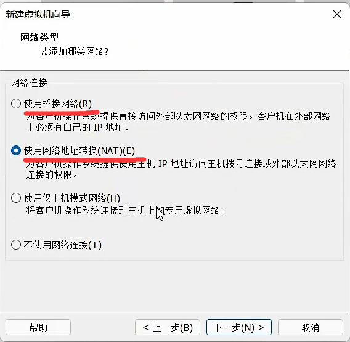
Task: Cancel the wizard with the 取消 button
Action: 311,327
